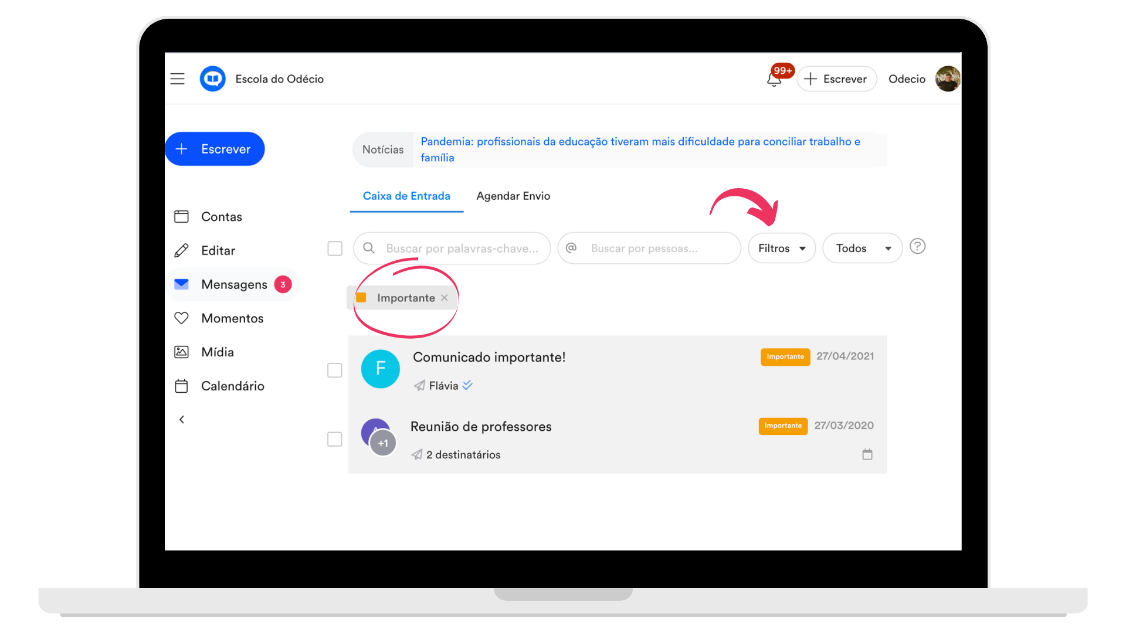
Task: Tick the Reunião de professores checkbox
Action: [335, 440]
